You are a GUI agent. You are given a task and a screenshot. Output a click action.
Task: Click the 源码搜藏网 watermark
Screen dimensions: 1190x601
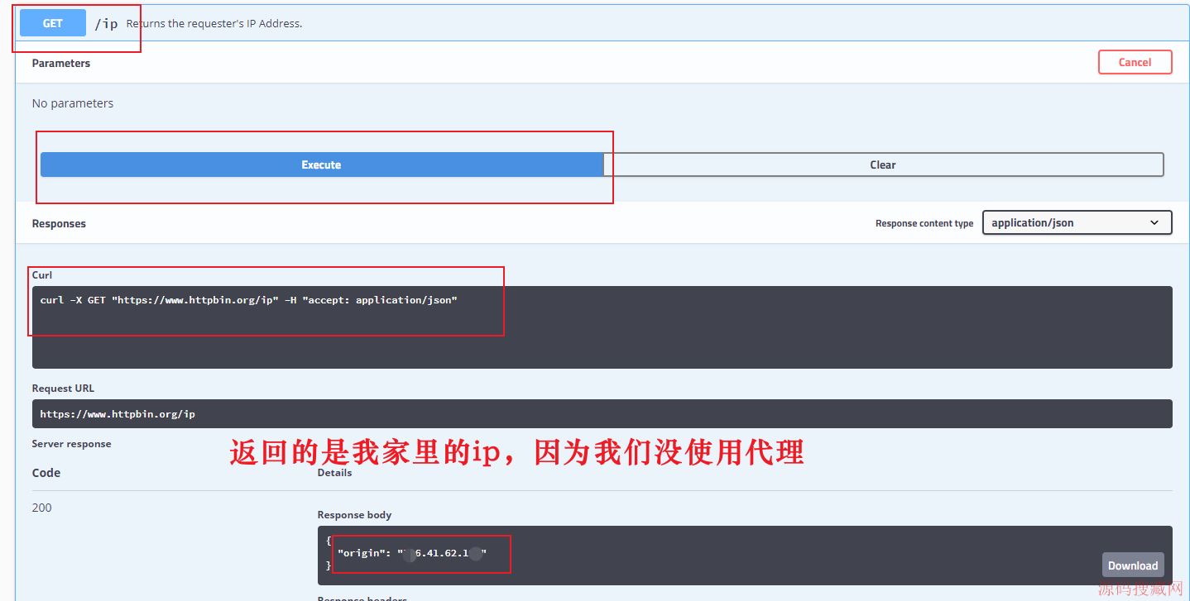point(1140,589)
